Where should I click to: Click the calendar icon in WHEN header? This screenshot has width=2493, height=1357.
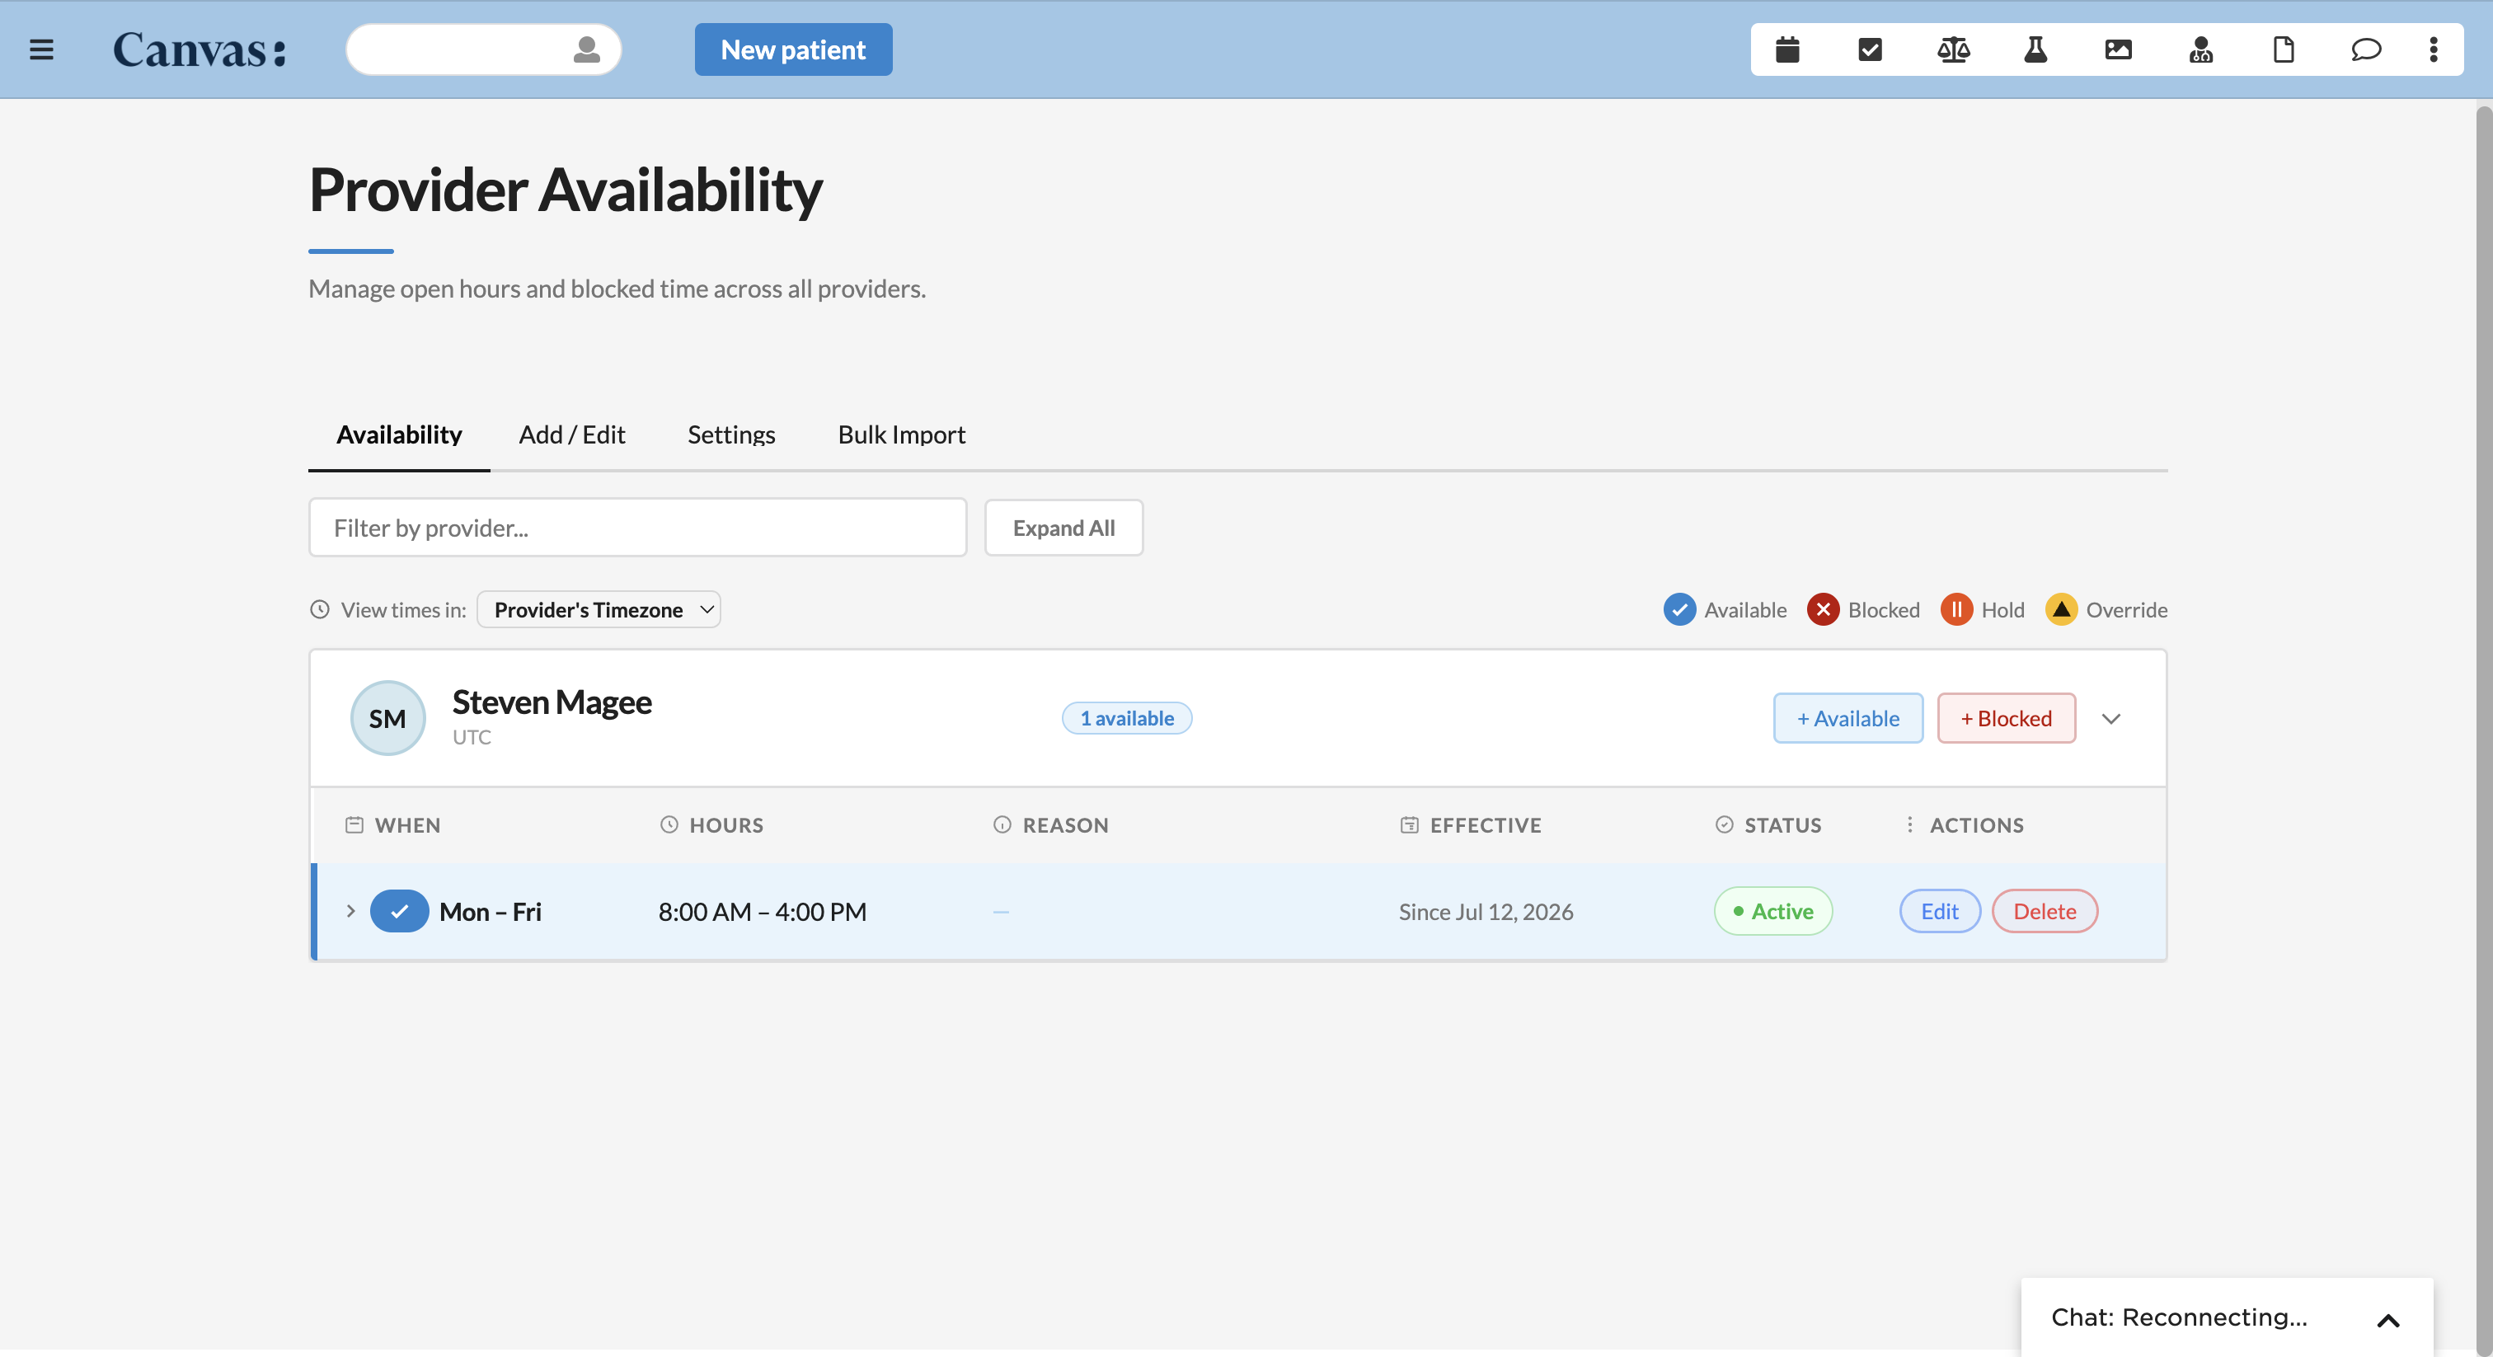click(x=354, y=824)
